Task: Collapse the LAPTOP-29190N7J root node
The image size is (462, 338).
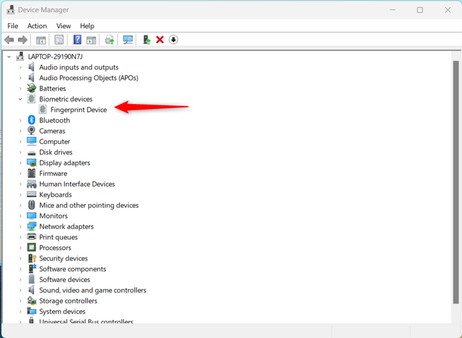Action: click(9, 57)
